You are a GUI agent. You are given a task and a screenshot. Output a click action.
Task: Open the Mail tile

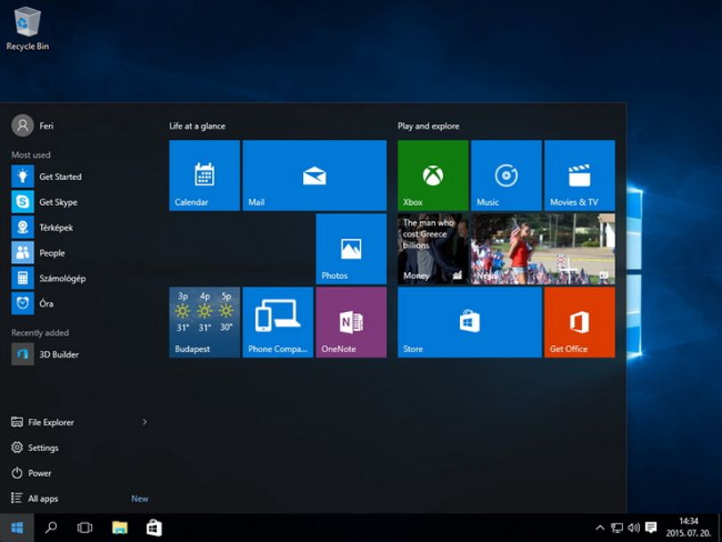[315, 176]
